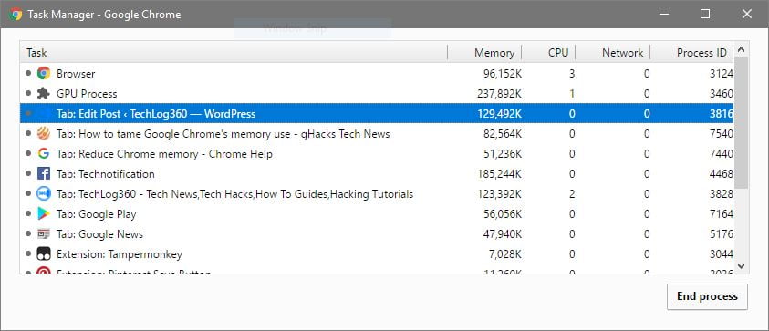The width and height of the screenshot is (769, 331).
Task: Click the Chrome icon beside Browser task
Action: pos(44,74)
